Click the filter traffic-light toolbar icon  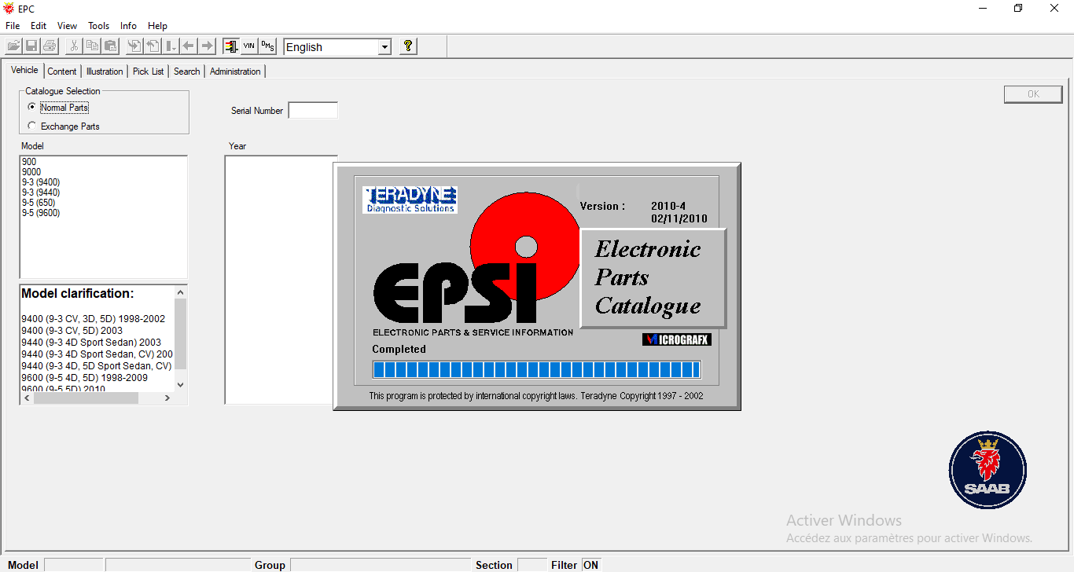(230, 46)
